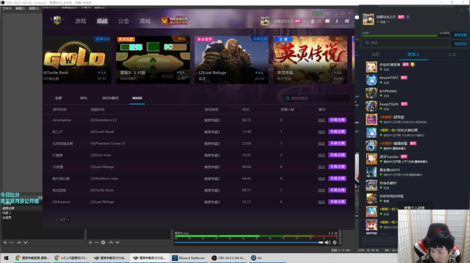Click 天梯大神 button for Jeremyzhai row
Viewport: 470px width, 263px height.
coord(337,120)
